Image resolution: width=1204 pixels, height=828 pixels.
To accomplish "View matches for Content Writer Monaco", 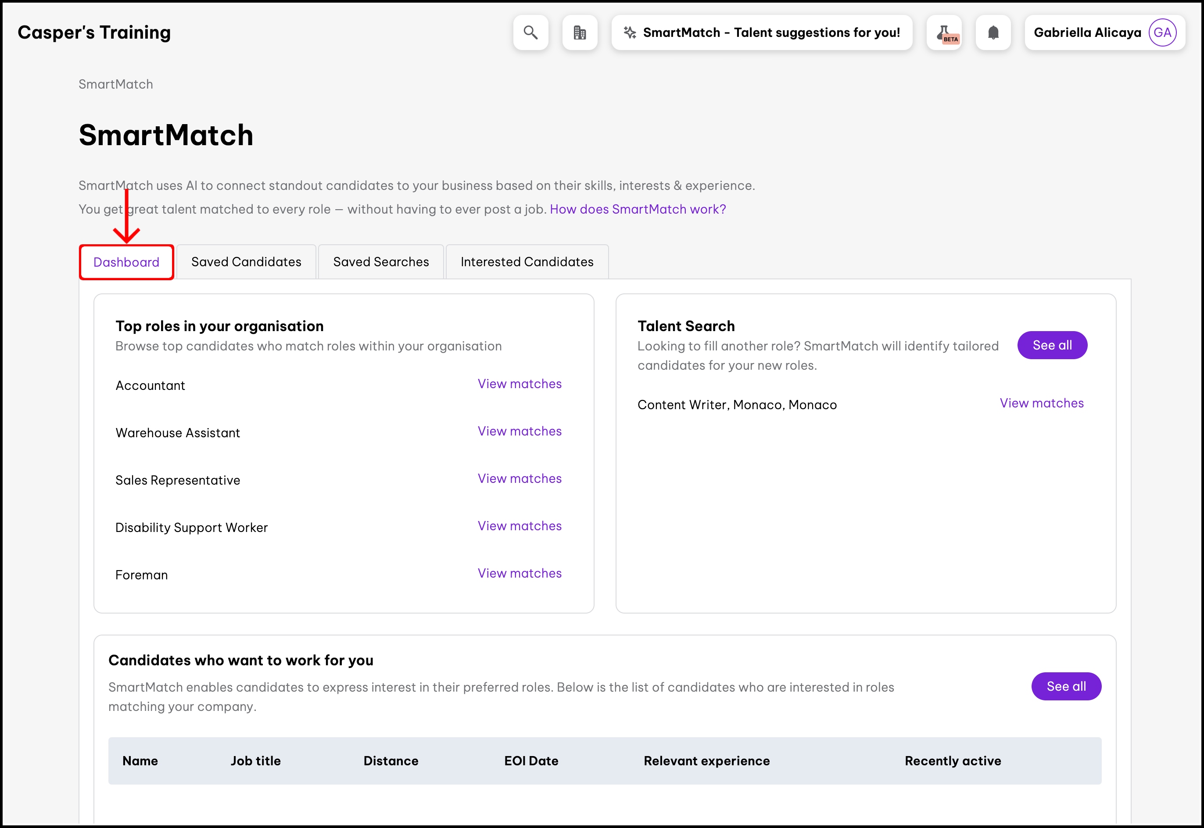I will click(1041, 403).
